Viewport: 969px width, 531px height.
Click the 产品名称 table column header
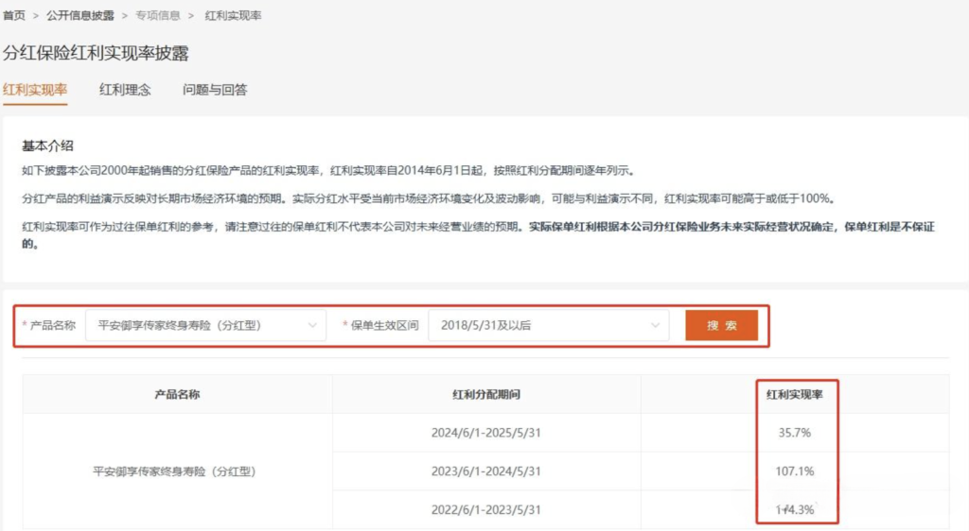pos(177,394)
